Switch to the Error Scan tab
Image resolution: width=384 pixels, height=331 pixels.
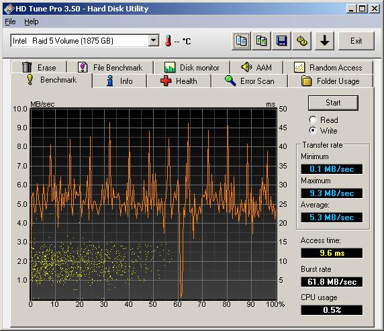tap(249, 81)
